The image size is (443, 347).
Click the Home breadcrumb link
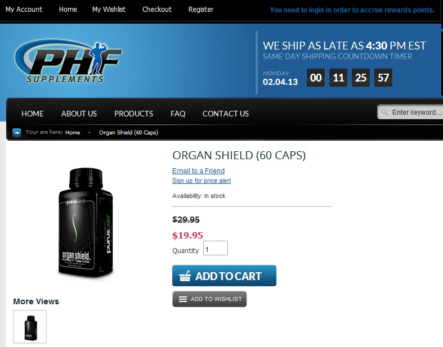pos(73,132)
